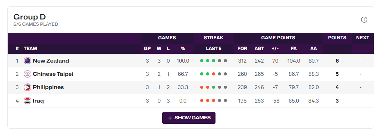
Task: Click the NEXT column header
Action: (363, 38)
